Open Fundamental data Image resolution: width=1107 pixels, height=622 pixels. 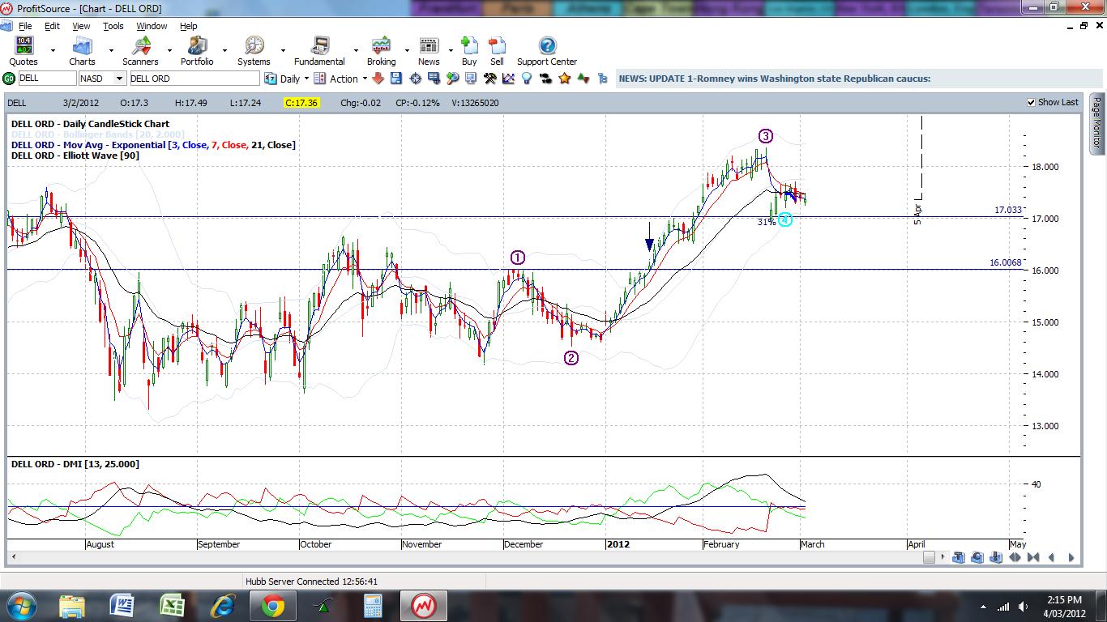(319, 51)
